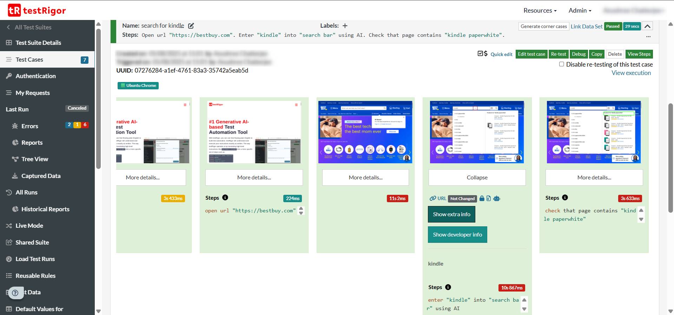Add a label with the plus icon

pos(345,26)
